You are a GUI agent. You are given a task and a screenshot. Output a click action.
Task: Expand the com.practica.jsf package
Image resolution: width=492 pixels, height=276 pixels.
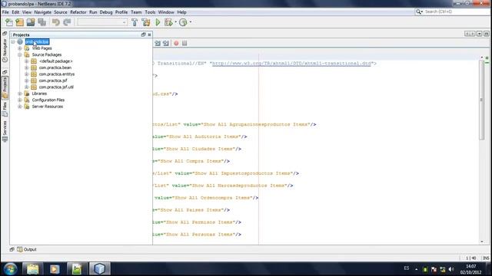coord(27,80)
